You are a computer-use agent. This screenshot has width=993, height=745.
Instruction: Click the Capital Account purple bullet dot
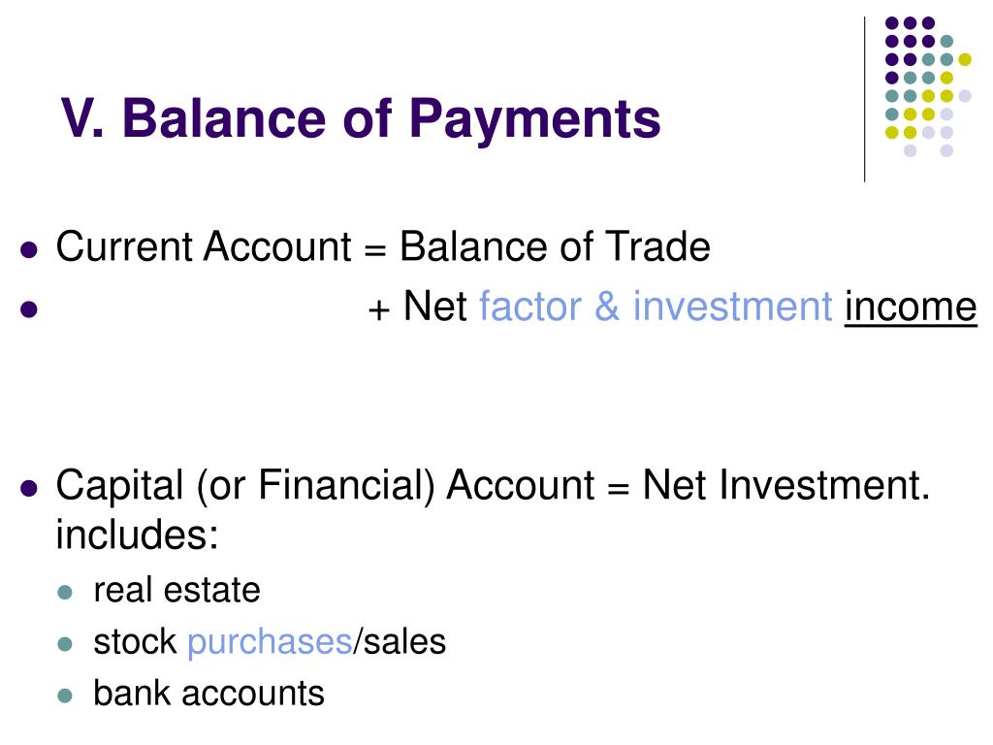pyautogui.click(x=29, y=489)
